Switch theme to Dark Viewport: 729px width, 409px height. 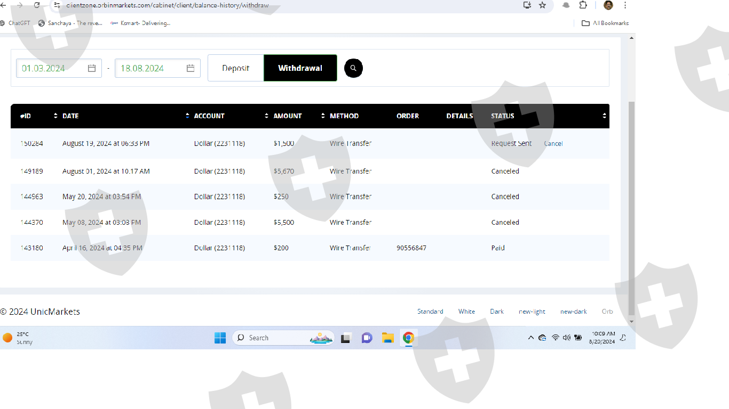496,312
